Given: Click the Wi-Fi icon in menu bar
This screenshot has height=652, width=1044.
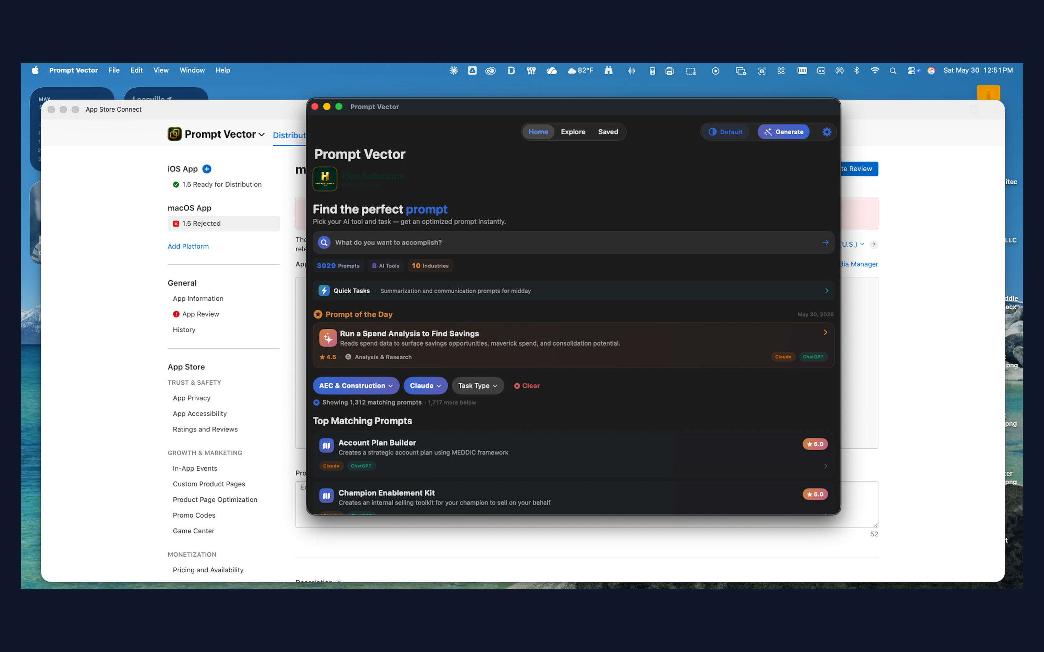Looking at the screenshot, I should 875,70.
